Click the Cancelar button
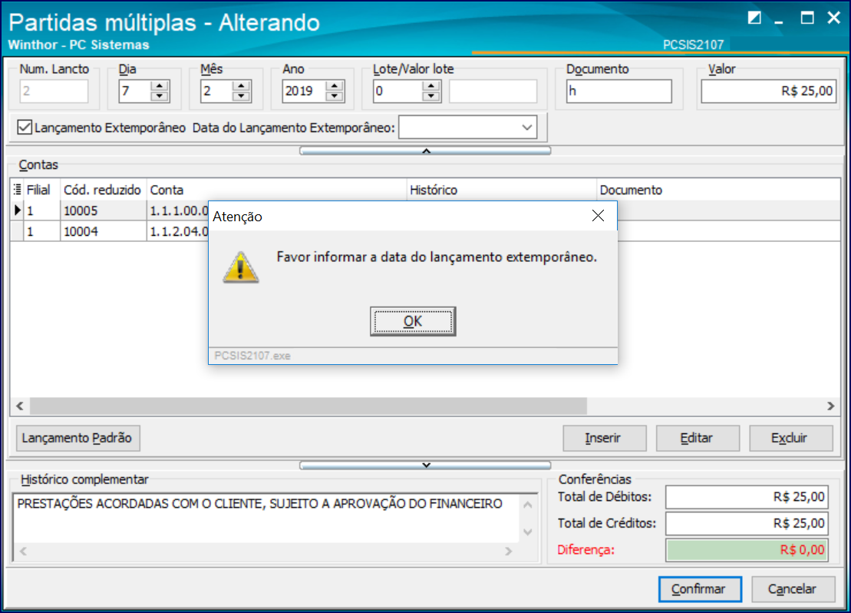851x613 pixels. [793, 589]
